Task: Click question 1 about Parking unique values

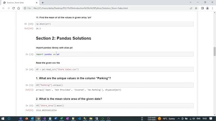Action: click(74, 78)
